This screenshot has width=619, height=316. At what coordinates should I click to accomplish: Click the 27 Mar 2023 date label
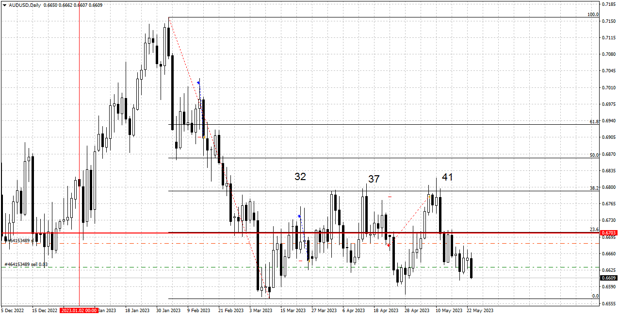324,310
